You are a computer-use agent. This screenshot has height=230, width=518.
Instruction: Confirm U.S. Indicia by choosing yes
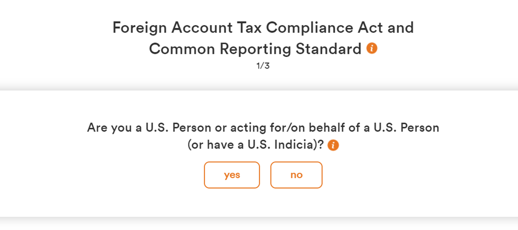[232, 175]
